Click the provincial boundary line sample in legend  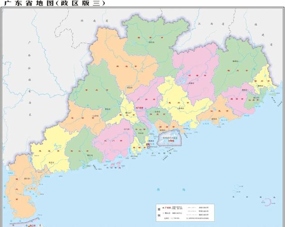point(192,207)
